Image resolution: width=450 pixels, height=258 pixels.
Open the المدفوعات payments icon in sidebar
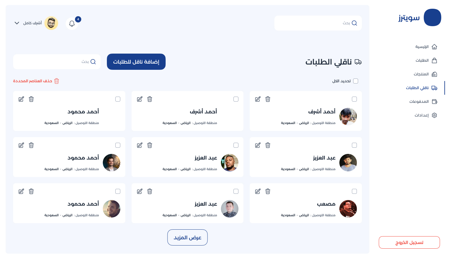coord(434,101)
